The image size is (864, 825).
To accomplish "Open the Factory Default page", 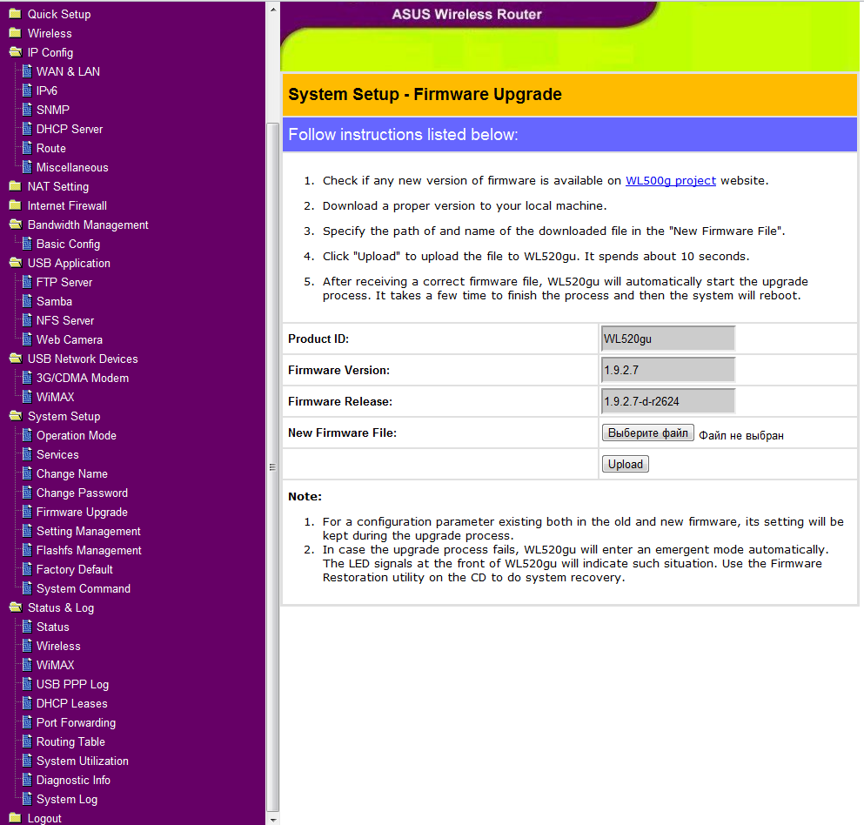I will click(x=75, y=569).
